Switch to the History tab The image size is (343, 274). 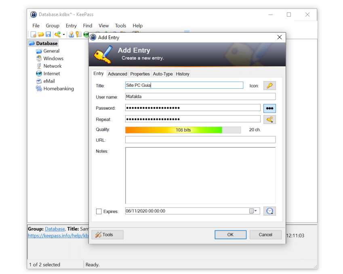[x=183, y=74]
